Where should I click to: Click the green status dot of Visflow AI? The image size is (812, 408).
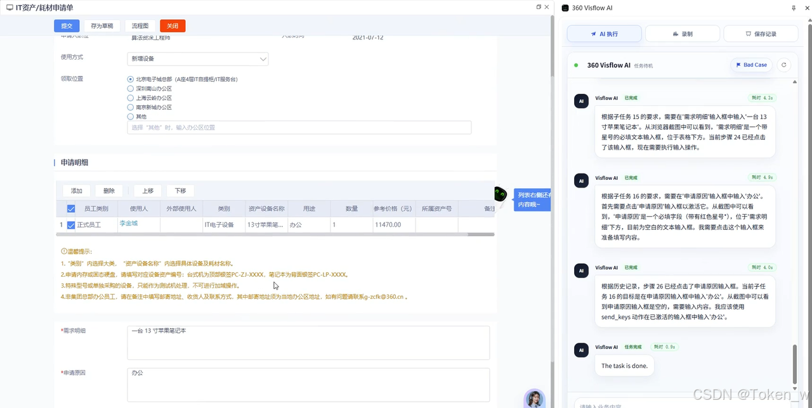click(x=576, y=65)
